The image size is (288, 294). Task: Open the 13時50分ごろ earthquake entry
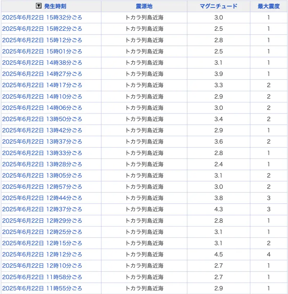click(x=42, y=119)
